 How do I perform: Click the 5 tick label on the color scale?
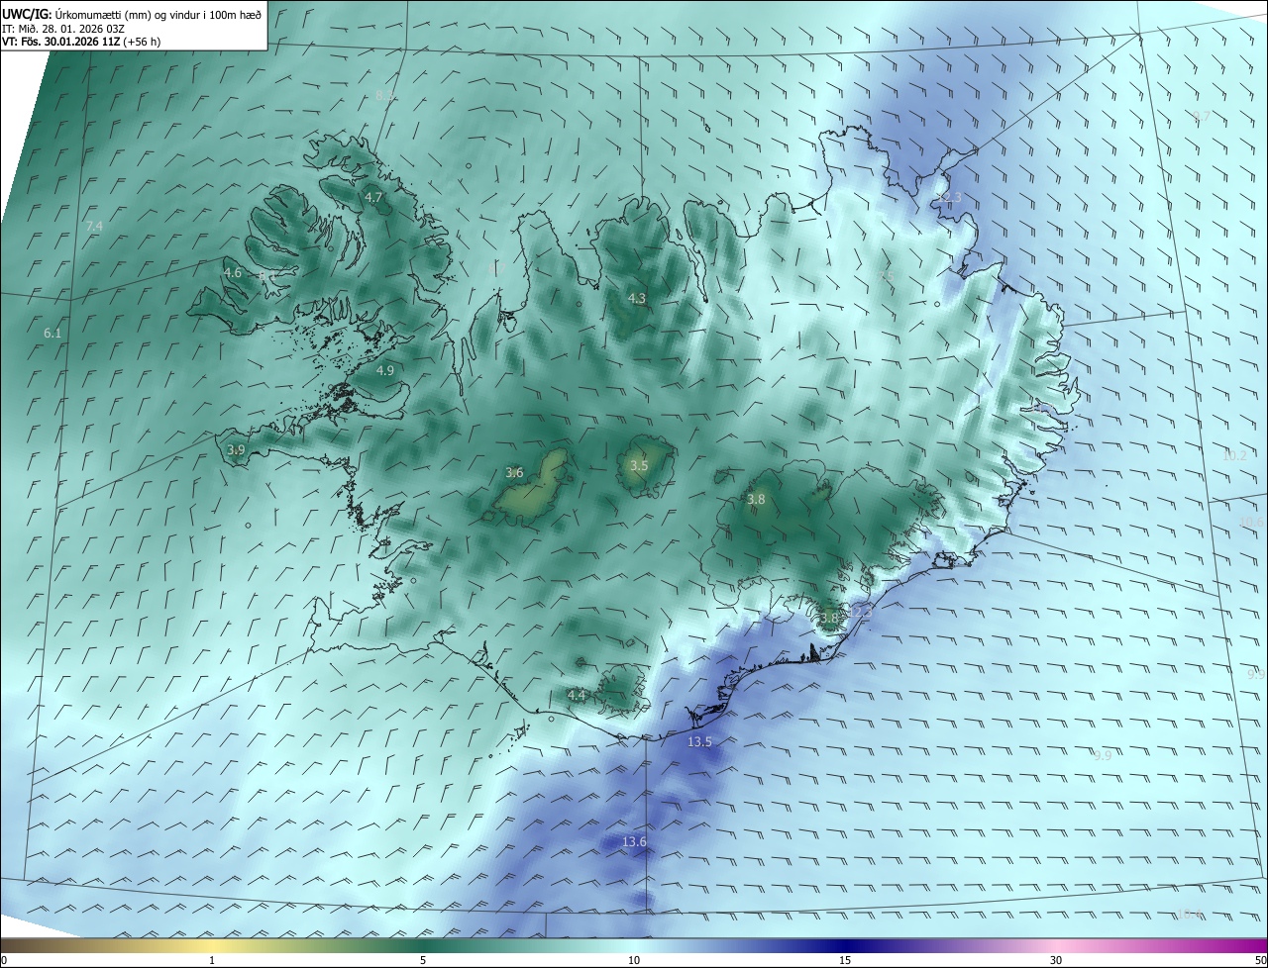[423, 960]
